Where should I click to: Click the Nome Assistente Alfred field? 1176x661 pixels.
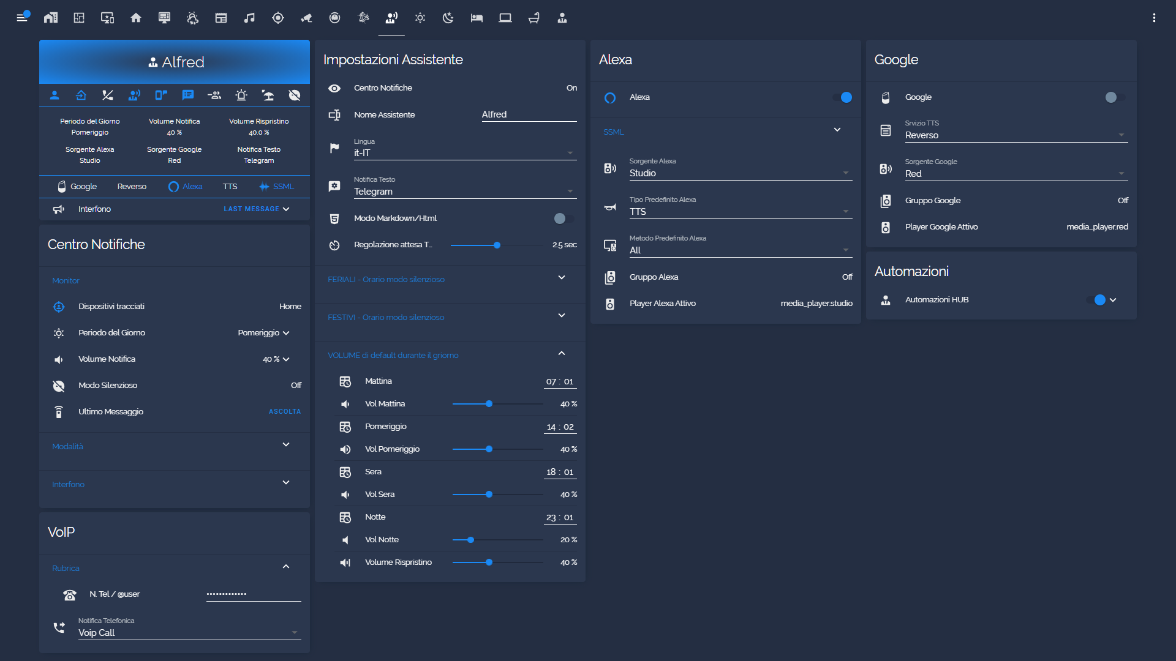pyautogui.click(x=529, y=114)
